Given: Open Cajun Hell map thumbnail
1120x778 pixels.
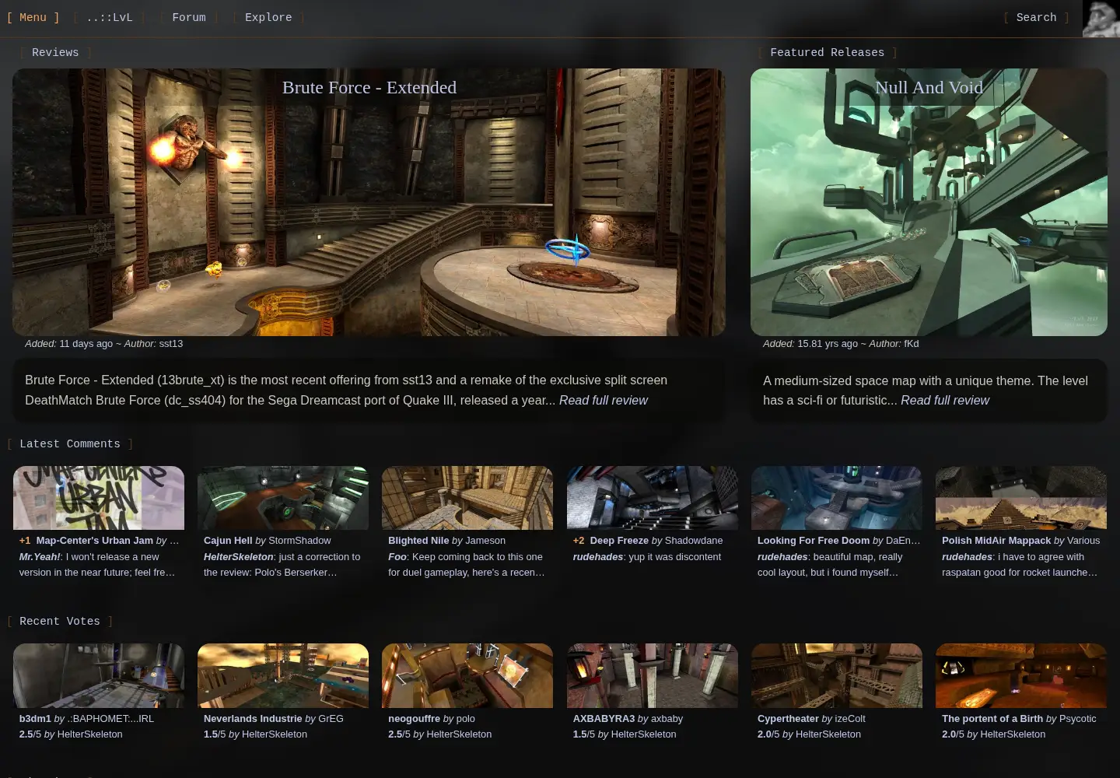Looking at the screenshot, I should click(283, 498).
